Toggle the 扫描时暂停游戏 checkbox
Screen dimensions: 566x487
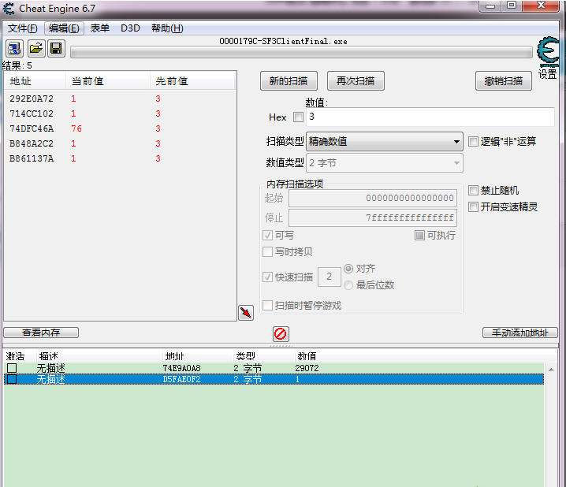click(x=267, y=306)
